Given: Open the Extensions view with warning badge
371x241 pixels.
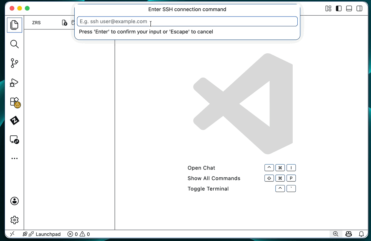Looking at the screenshot, I should tap(15, 102).
